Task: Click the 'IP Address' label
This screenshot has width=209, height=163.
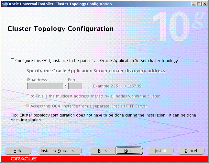Action: (37, 80)
